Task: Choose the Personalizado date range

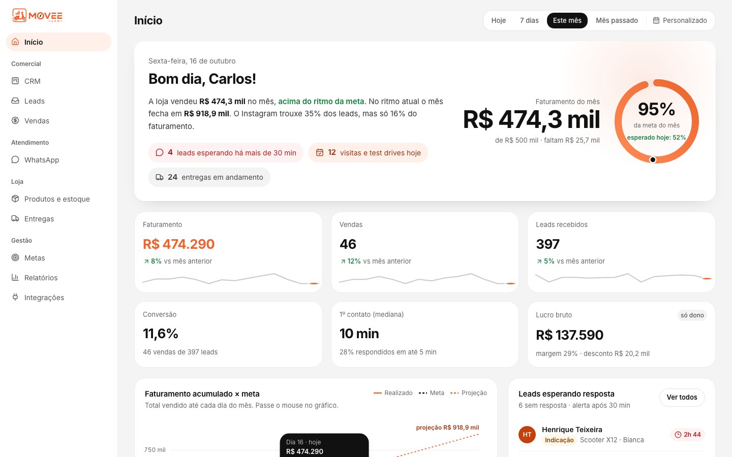Action: pos(680,20)
